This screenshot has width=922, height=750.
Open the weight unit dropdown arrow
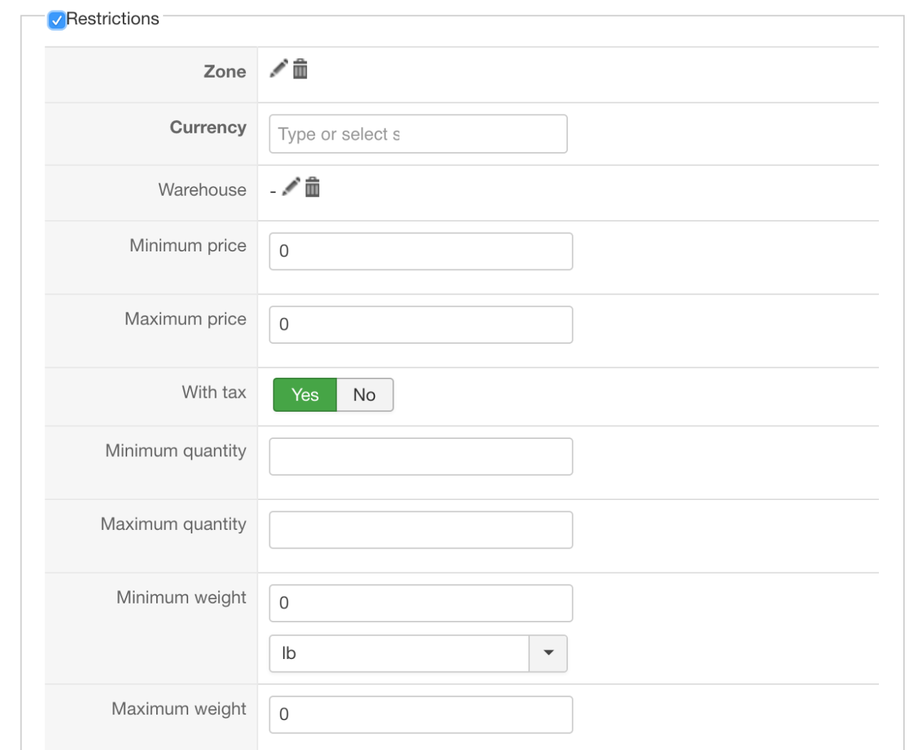coord(548,653)
